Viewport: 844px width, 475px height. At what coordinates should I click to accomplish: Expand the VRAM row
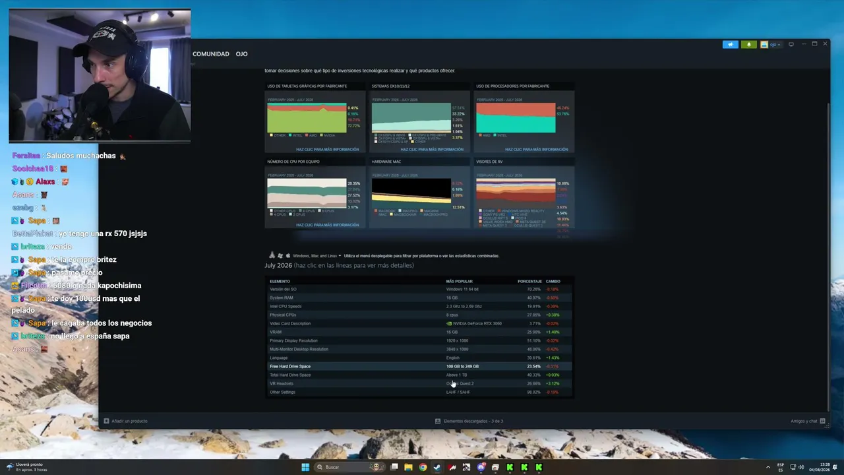click(419, 332)
